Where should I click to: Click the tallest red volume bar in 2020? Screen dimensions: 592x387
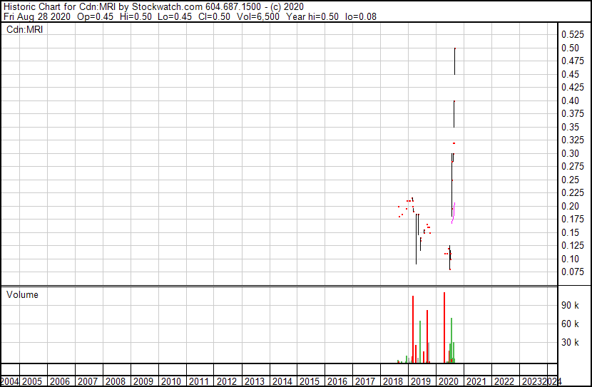[444, 327]
